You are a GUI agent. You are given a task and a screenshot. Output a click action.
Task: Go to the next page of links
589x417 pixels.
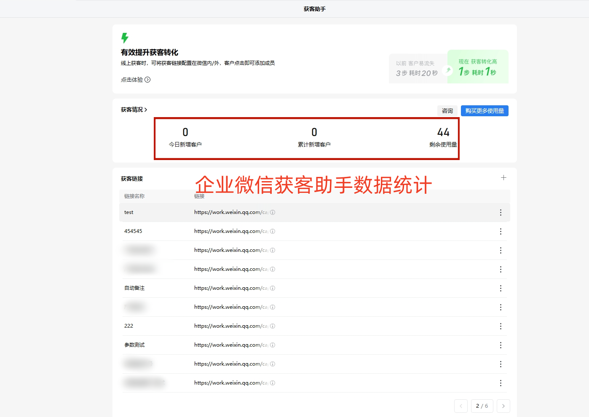pyautogui.click(x=503, y=406)
